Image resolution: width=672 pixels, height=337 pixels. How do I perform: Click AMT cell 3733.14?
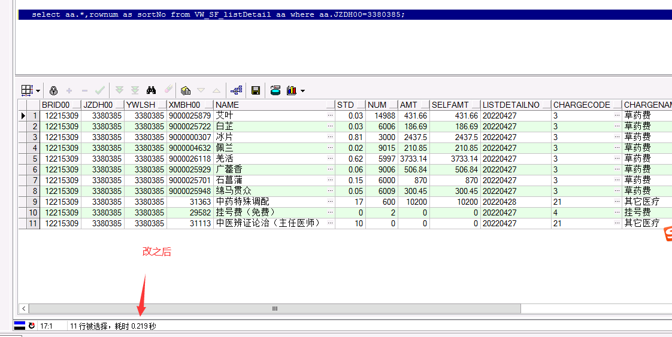[x=414, y=159]
